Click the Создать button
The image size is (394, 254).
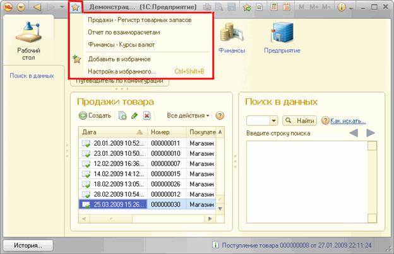click(95, 115)
